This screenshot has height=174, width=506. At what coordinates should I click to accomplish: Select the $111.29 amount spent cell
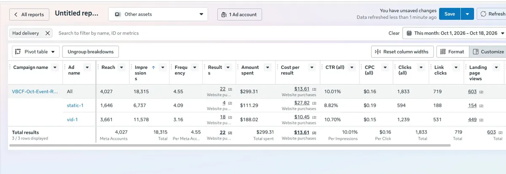[256, 105]
